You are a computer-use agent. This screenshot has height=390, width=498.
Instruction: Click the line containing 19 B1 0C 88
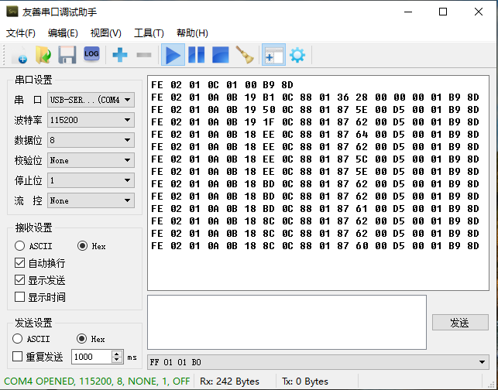point(315,97)
